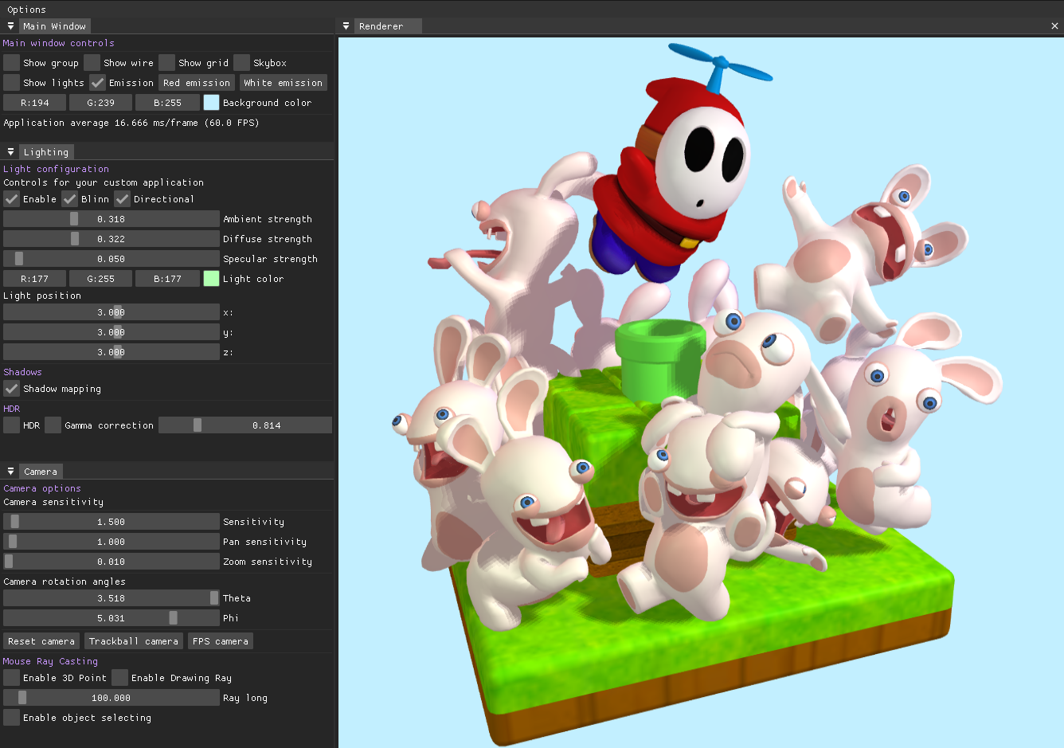Click the camera Sensitivity slider

tap(111, 522)
